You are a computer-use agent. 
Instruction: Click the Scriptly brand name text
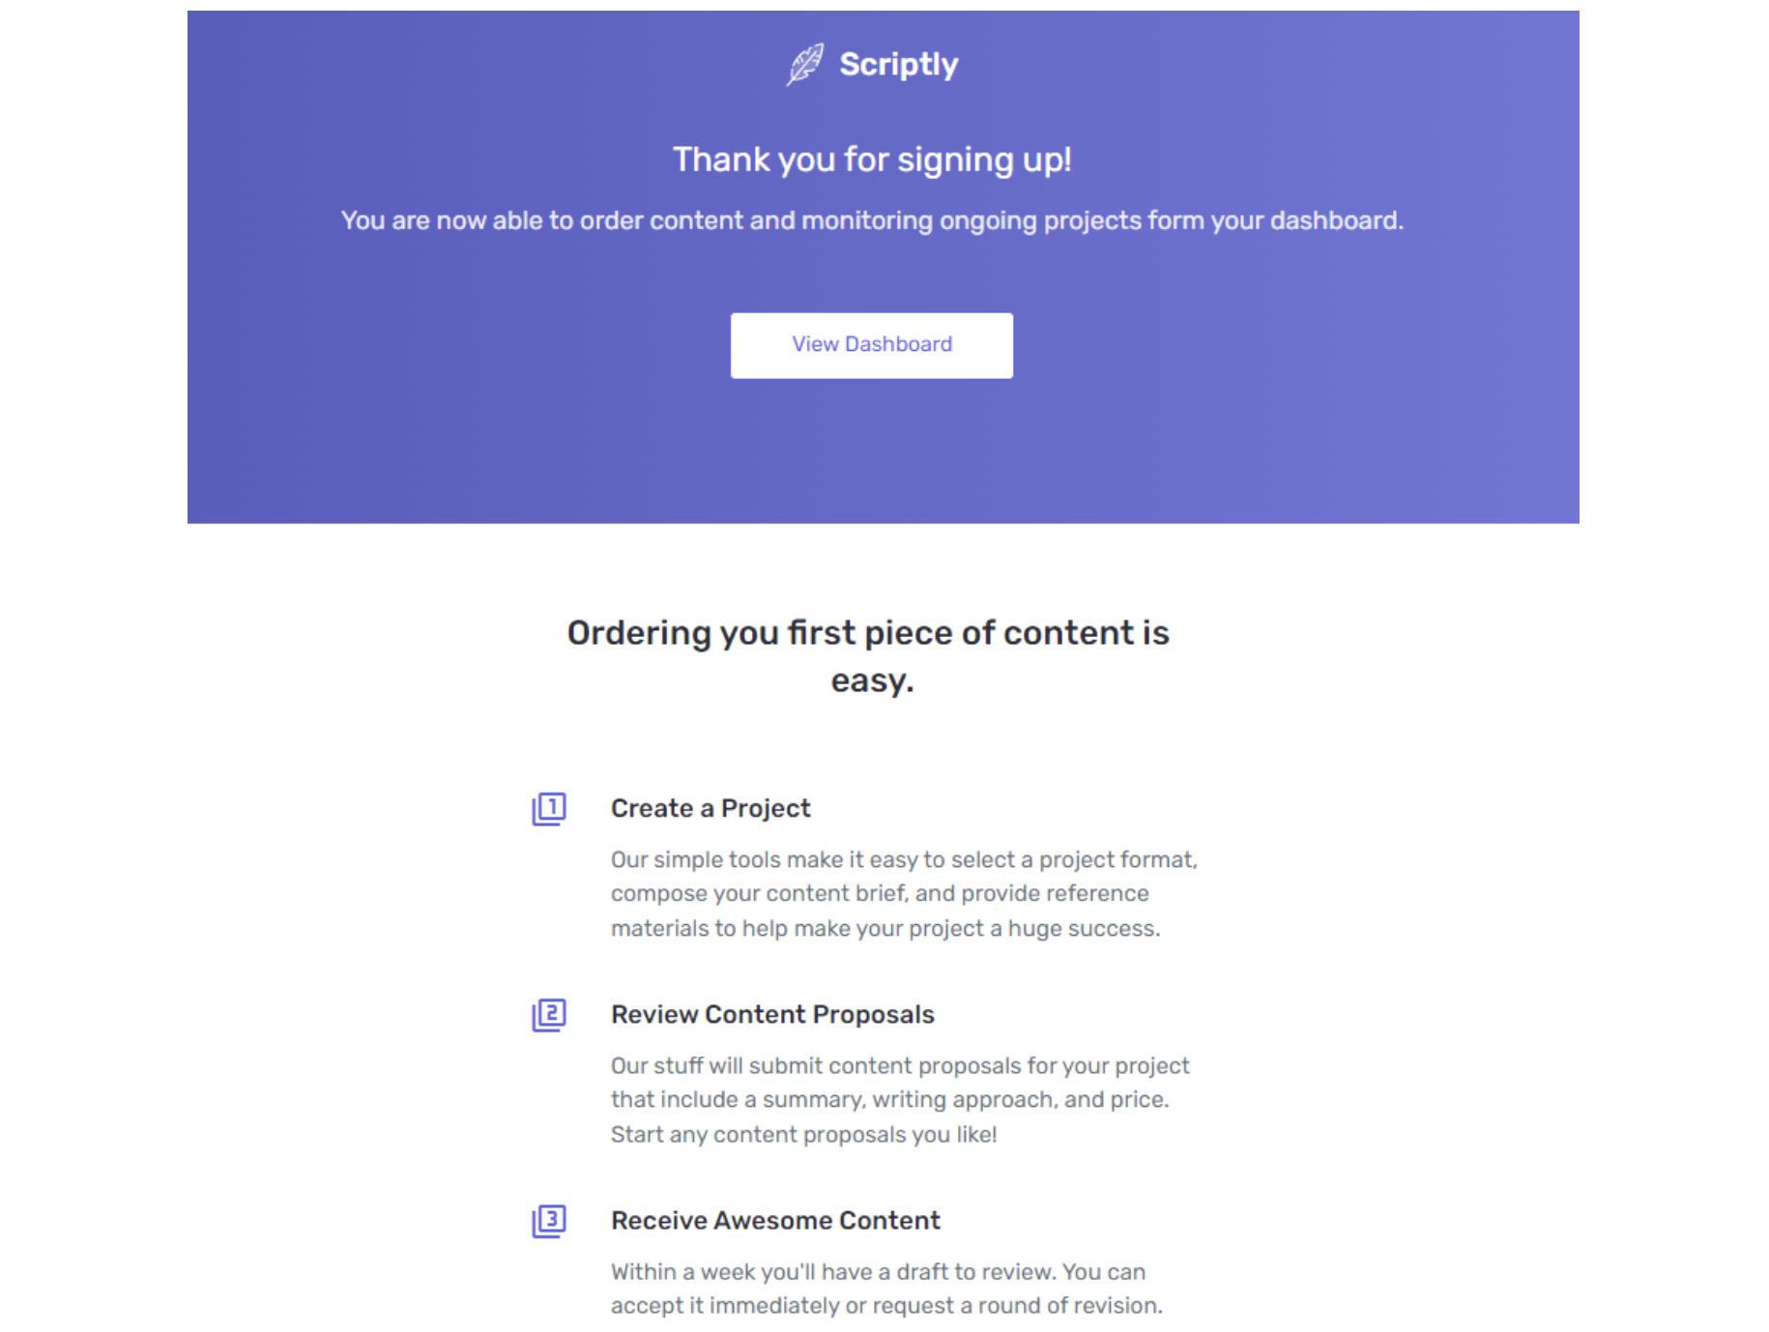click(898, 65)
